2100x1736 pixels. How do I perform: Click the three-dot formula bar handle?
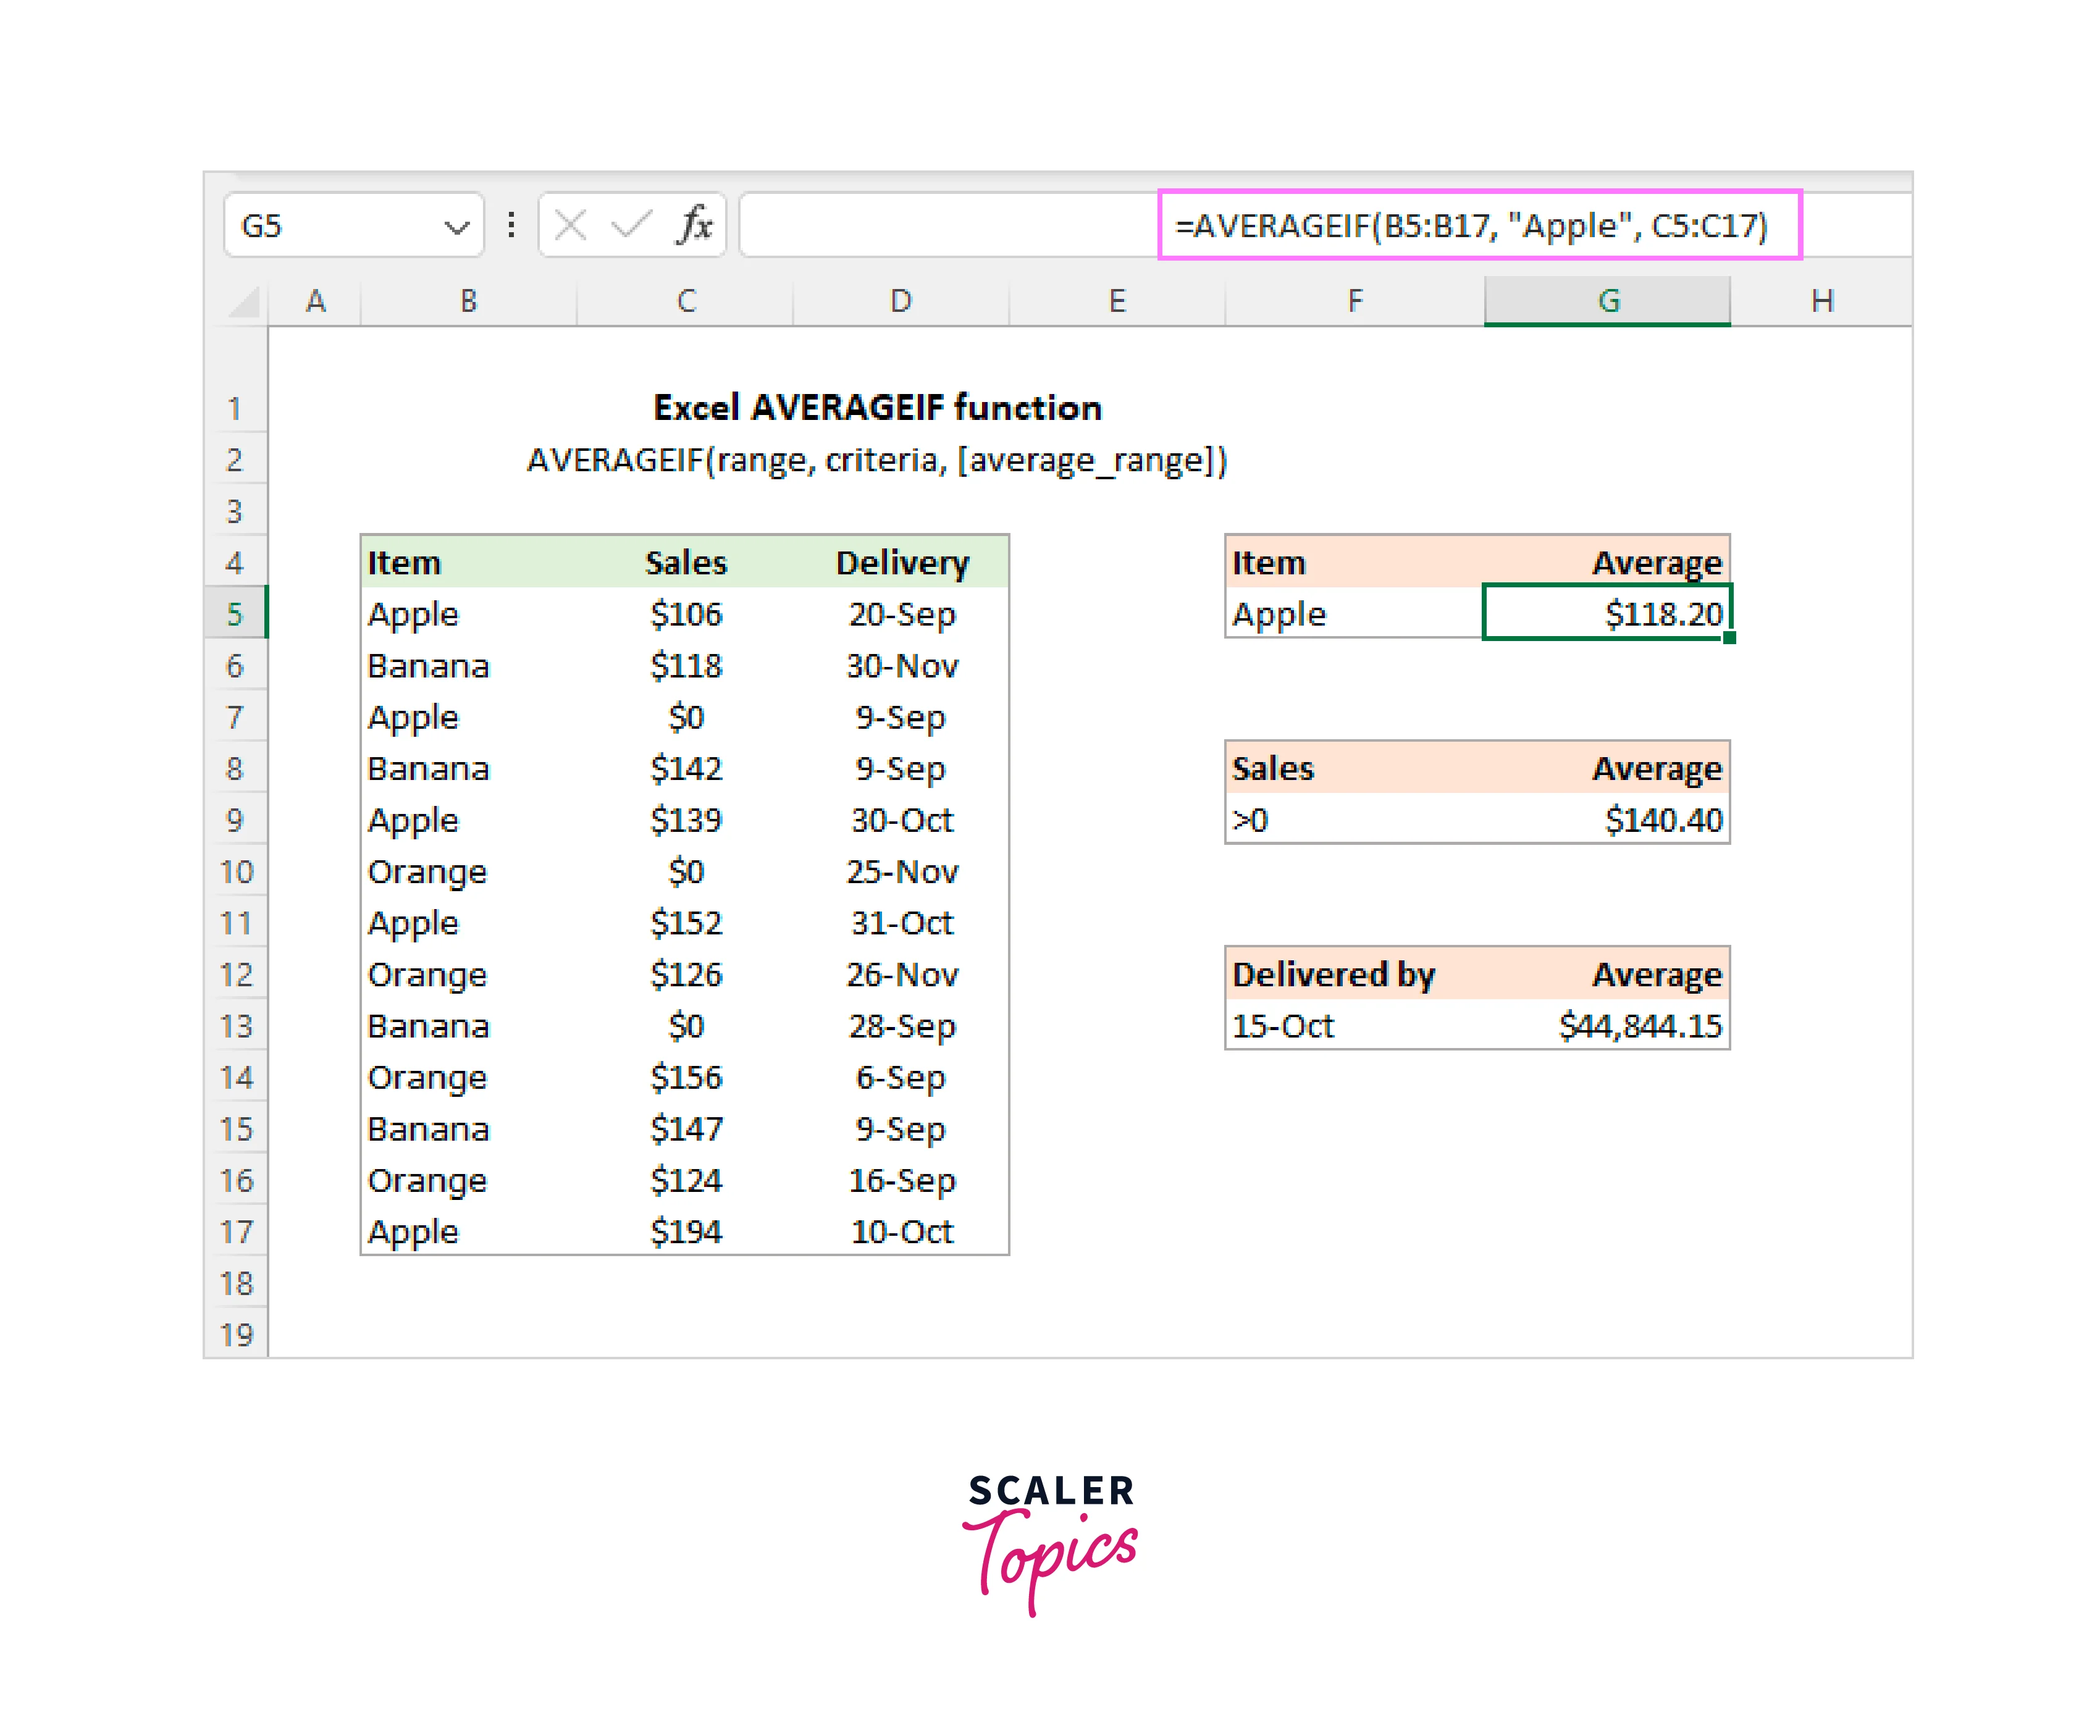tap(511, 225)
